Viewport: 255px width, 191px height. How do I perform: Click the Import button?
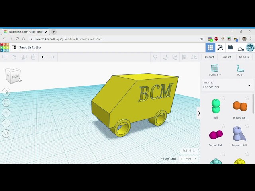pos(209,57)
